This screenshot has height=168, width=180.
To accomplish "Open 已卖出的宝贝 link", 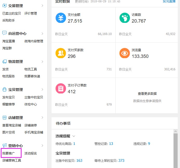I will point(12,14).
